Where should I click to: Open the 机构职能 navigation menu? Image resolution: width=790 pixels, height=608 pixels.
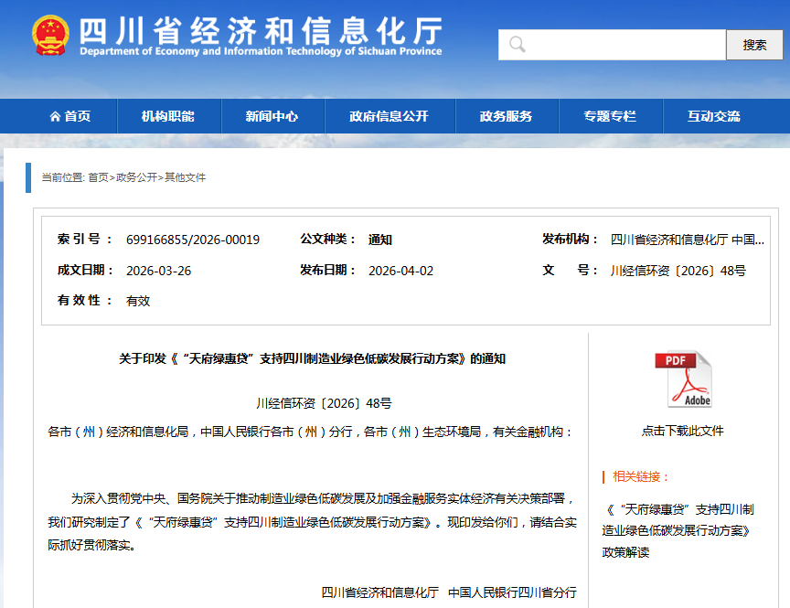[167, 117]
